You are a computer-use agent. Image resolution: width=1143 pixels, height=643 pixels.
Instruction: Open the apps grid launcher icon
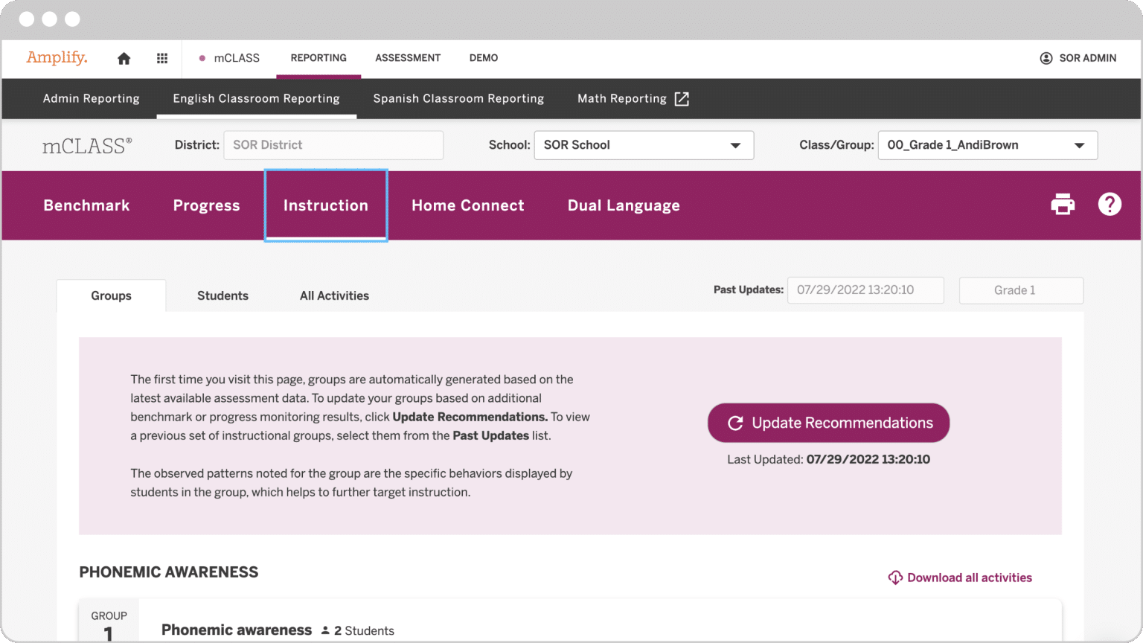coord(162,58)
